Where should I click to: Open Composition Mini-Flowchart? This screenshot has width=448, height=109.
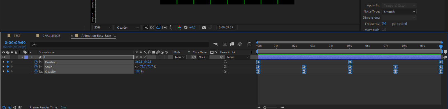pyautogui.click(x=215, y=44)
